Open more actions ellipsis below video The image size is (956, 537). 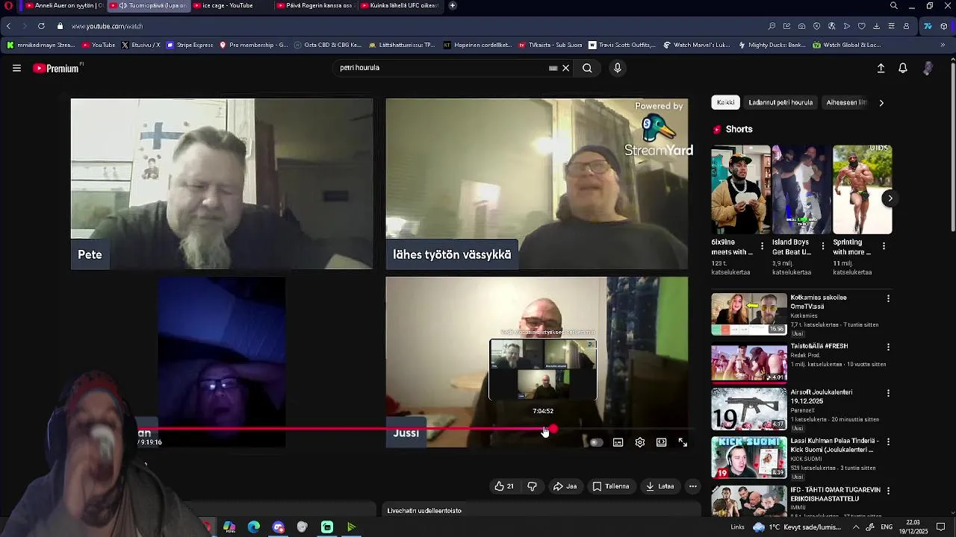(x=692, y=486)
